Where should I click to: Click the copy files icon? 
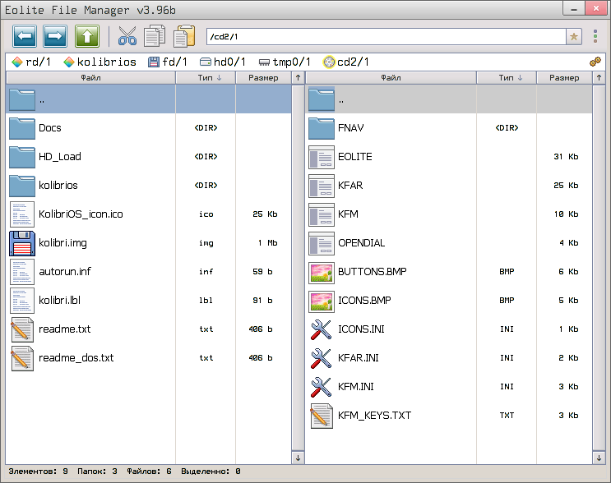(x=155, y=36)
